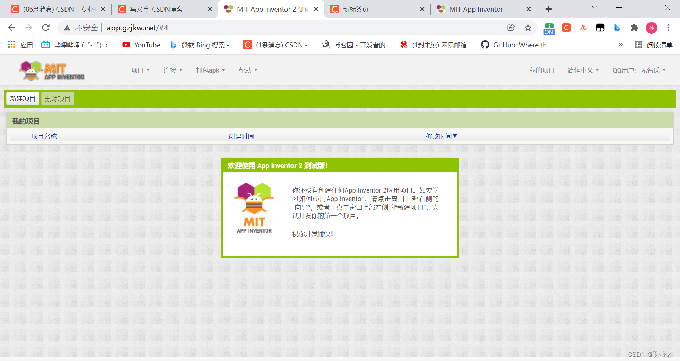The width and height of the screenshot is (680, 361).
Task: Click the 删除项目 button
Action: pos(58,98)
